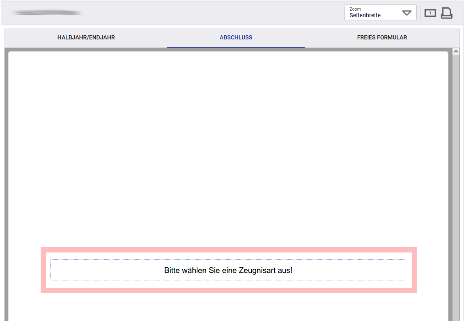The width and height of the screenshot is (464, 321).
Task: Switch to the HALBJAHR/ENDJAHR tab
Action: [x=86, y=38]
